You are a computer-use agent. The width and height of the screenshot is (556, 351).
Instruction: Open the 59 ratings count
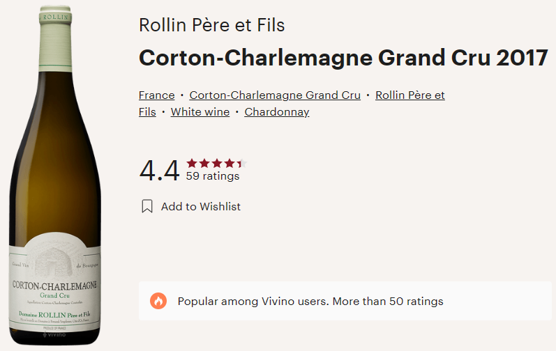213,176
